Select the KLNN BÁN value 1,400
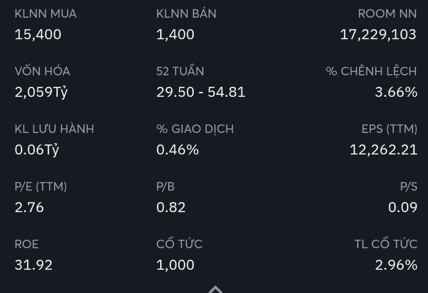428x293 pixels. [x=175, y=34]
